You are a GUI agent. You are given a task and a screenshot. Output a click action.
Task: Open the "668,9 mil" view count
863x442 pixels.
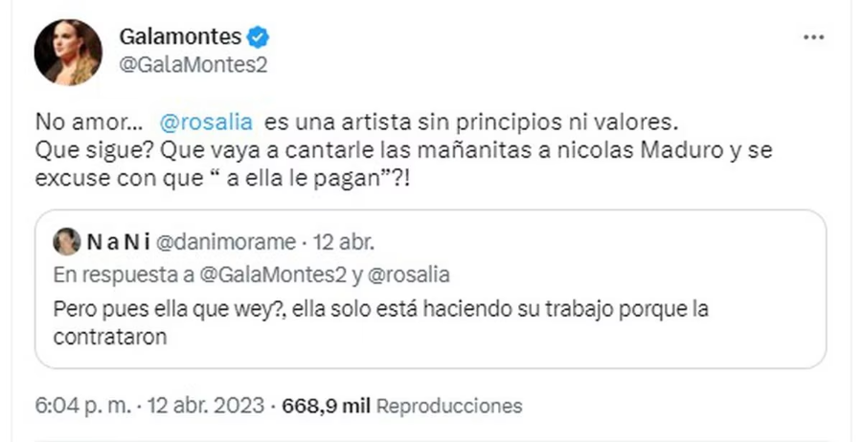326,405
